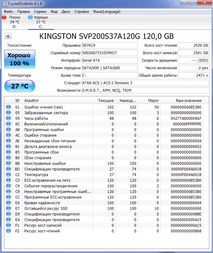Click status orb of row 09 Часы работы

tap(8, 118)
